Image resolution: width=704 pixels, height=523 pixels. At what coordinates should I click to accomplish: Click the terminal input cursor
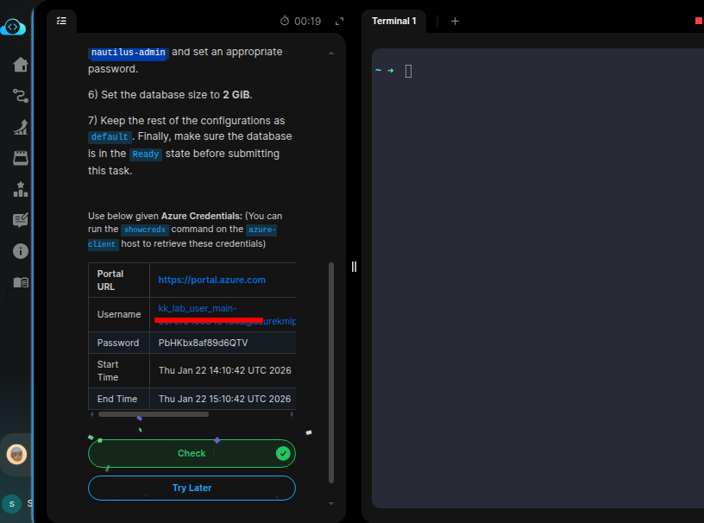(409, 71)
